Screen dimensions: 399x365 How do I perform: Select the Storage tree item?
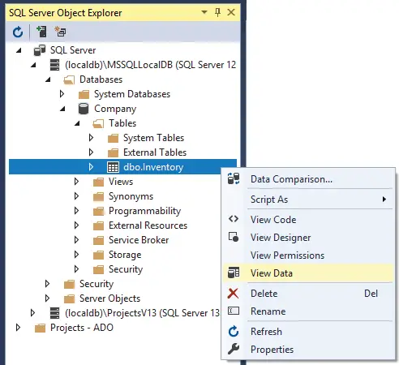125,255
